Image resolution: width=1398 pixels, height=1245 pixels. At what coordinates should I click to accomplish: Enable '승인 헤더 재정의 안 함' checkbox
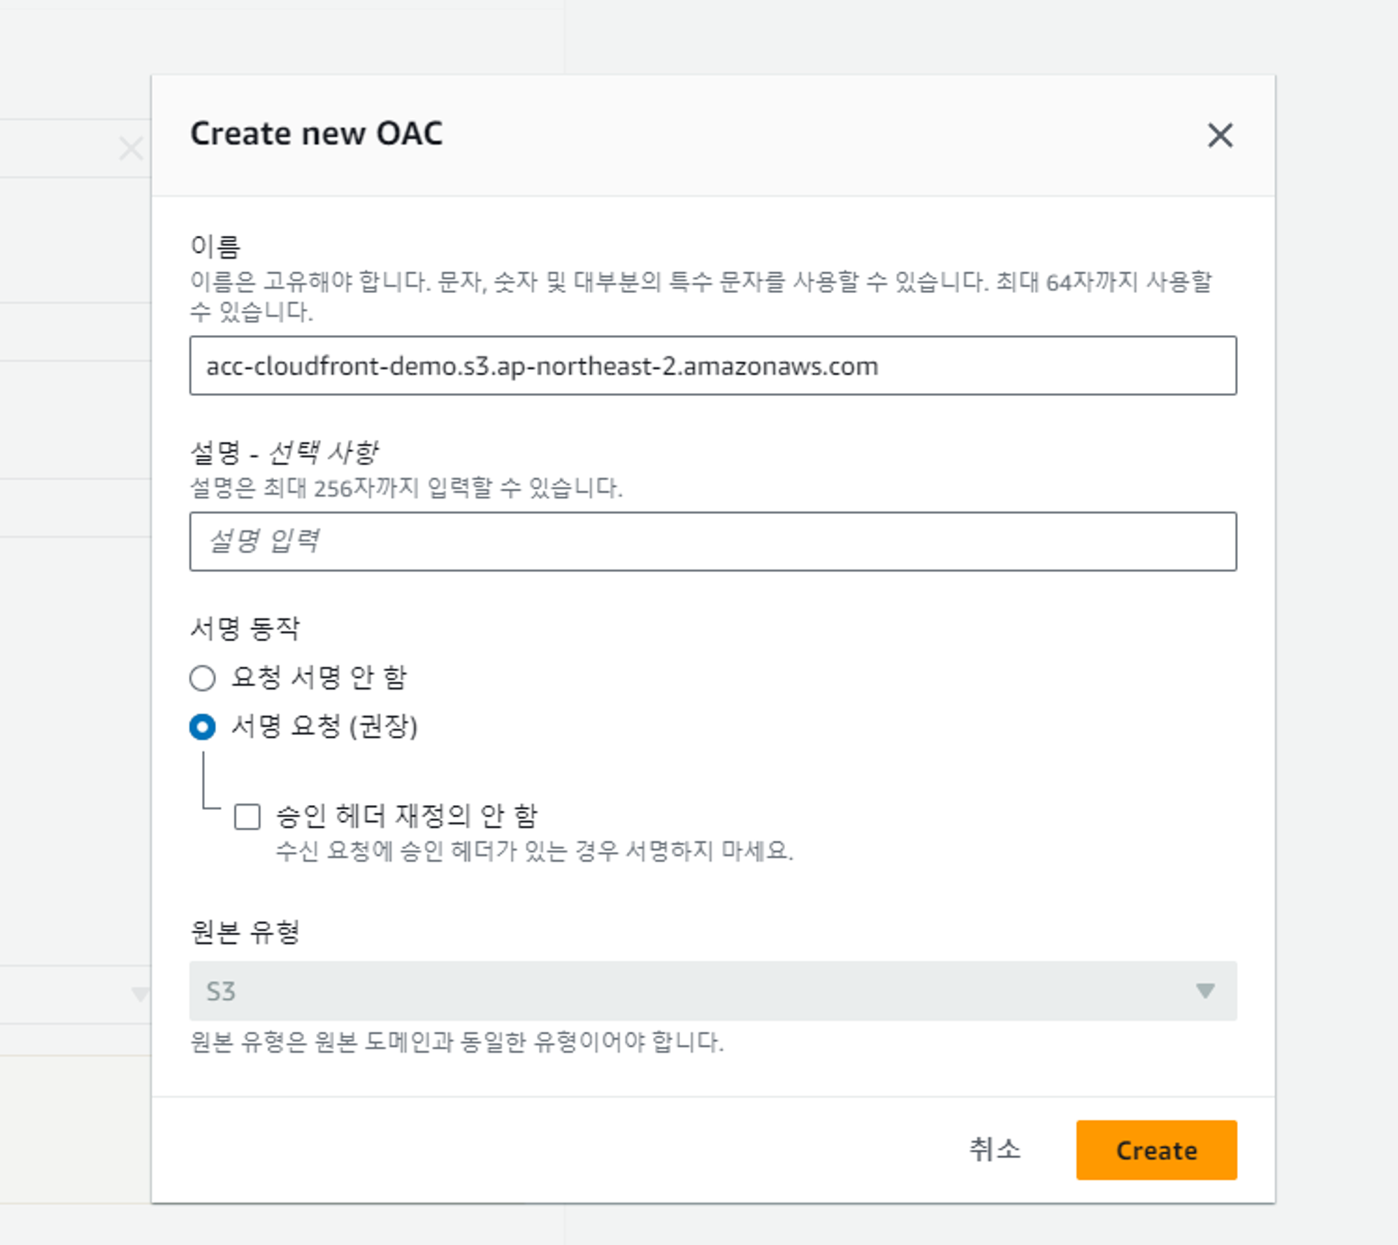[x=247, y=816]
